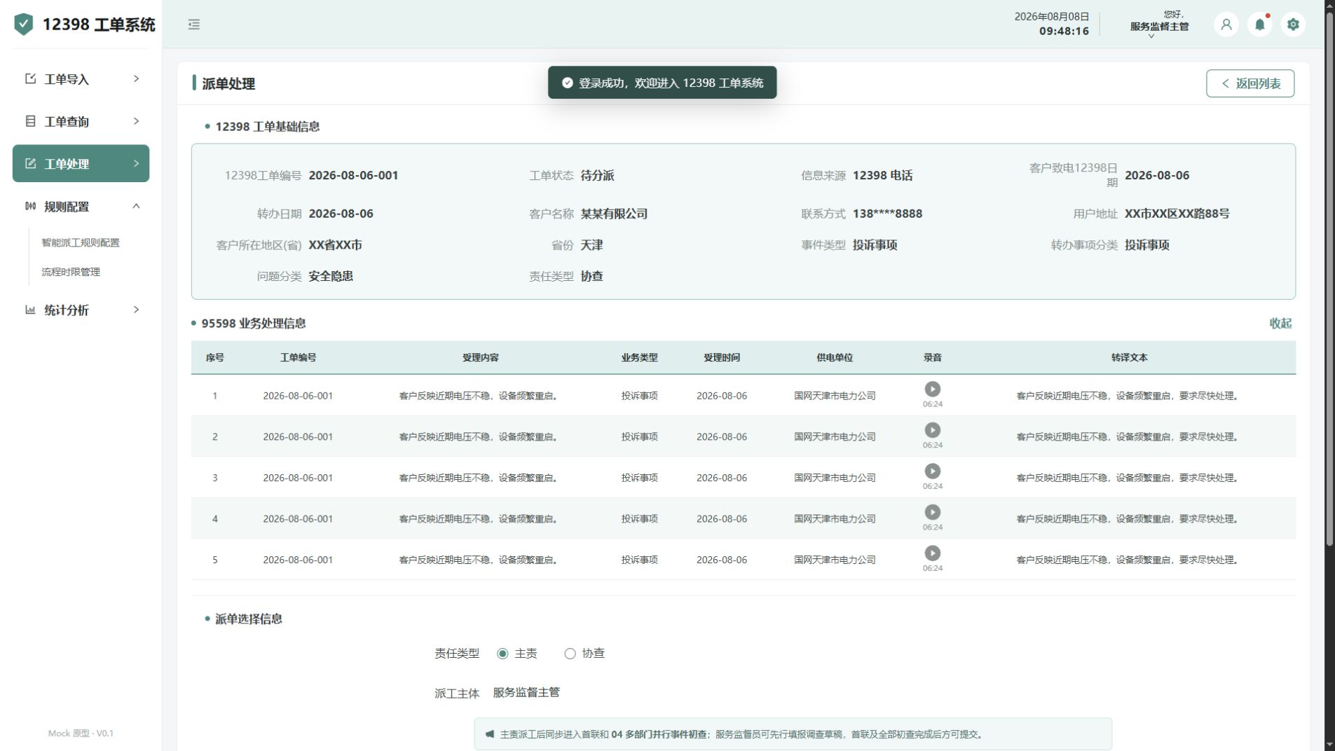Click the 工单查询 sidebar icon
The width and height of the screenshot is (1335, 751).
tap(30, 121)
